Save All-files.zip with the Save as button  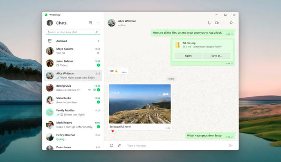217,56
